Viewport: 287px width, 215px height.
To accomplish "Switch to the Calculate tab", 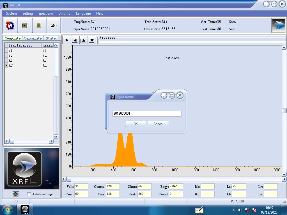I will [33, 38].
